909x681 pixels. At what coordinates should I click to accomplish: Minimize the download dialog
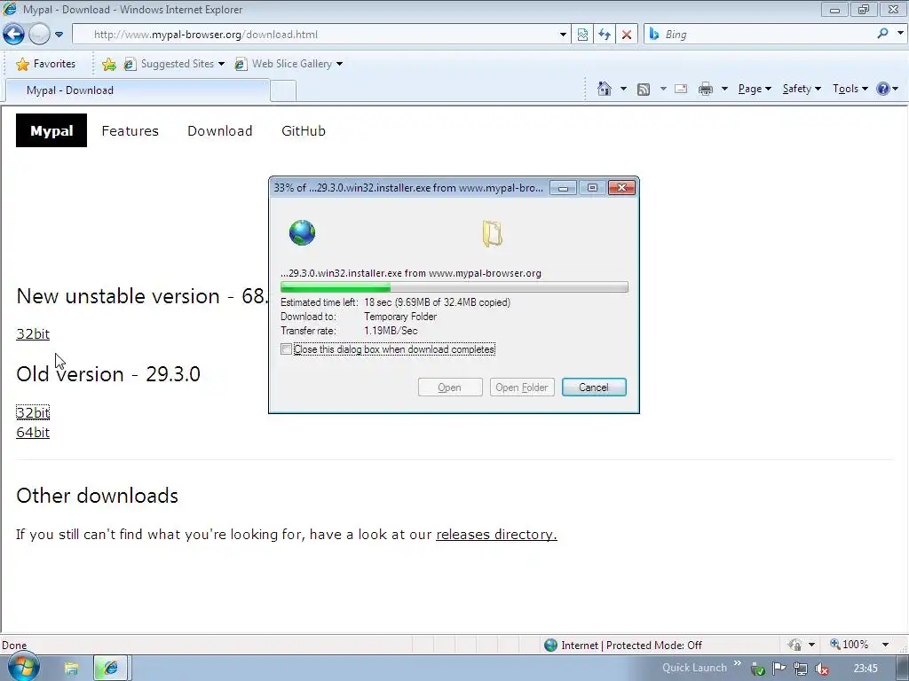pos(563,188)
